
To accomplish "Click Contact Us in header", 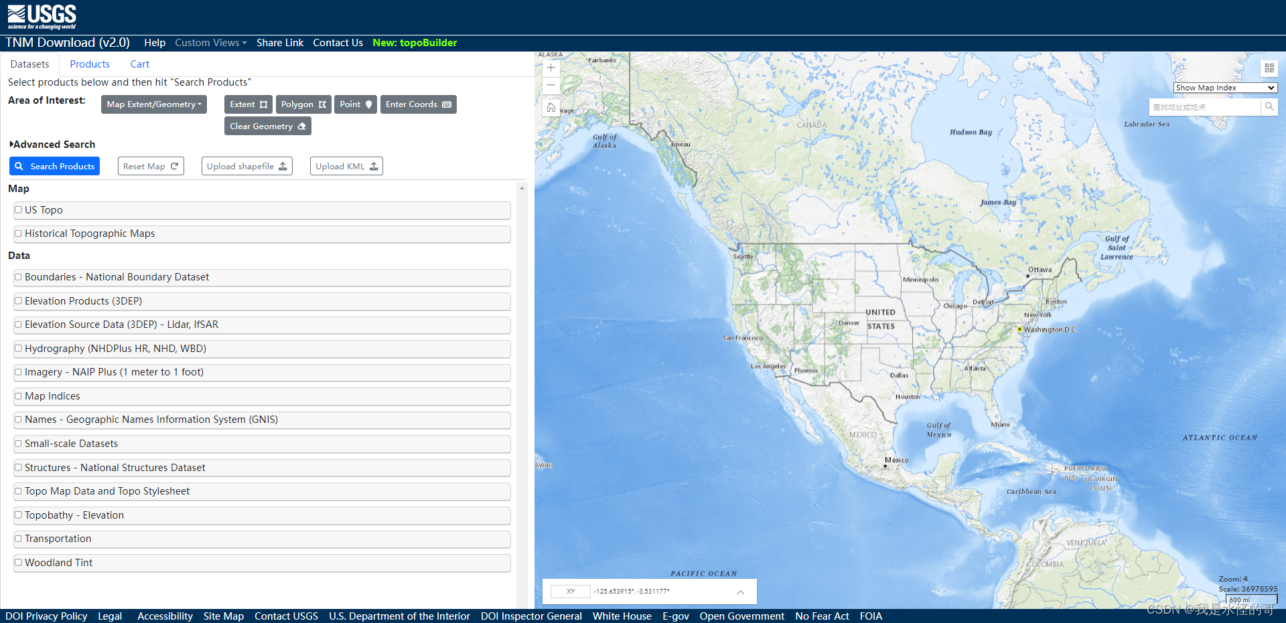I will [338, 43].
